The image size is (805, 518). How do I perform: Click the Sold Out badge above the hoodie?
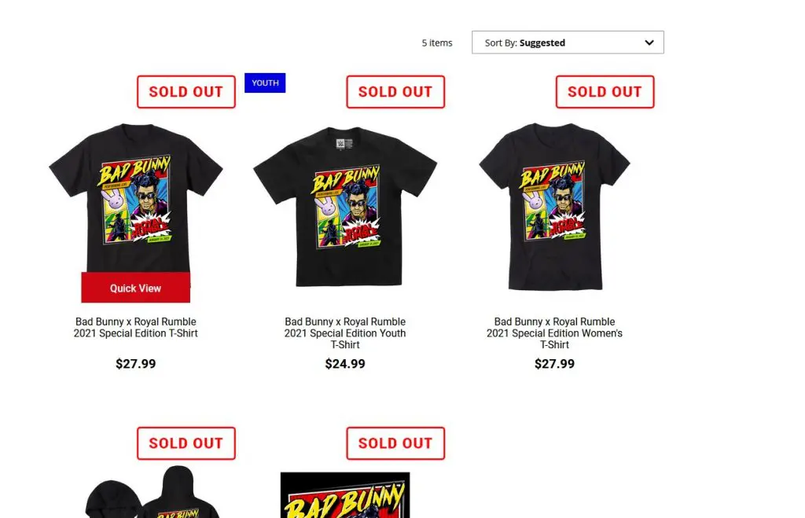186,443
